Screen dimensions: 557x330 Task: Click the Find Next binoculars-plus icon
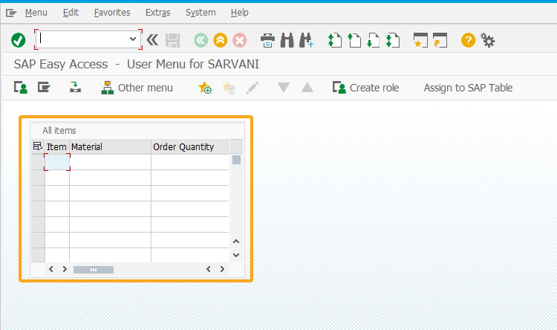coord(306,40)
